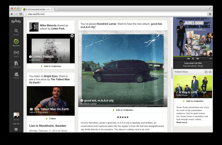The image size is (222, 145).
Task: Add good kid, m.A.A.d city to Collection
Action: tap(123, 110)
